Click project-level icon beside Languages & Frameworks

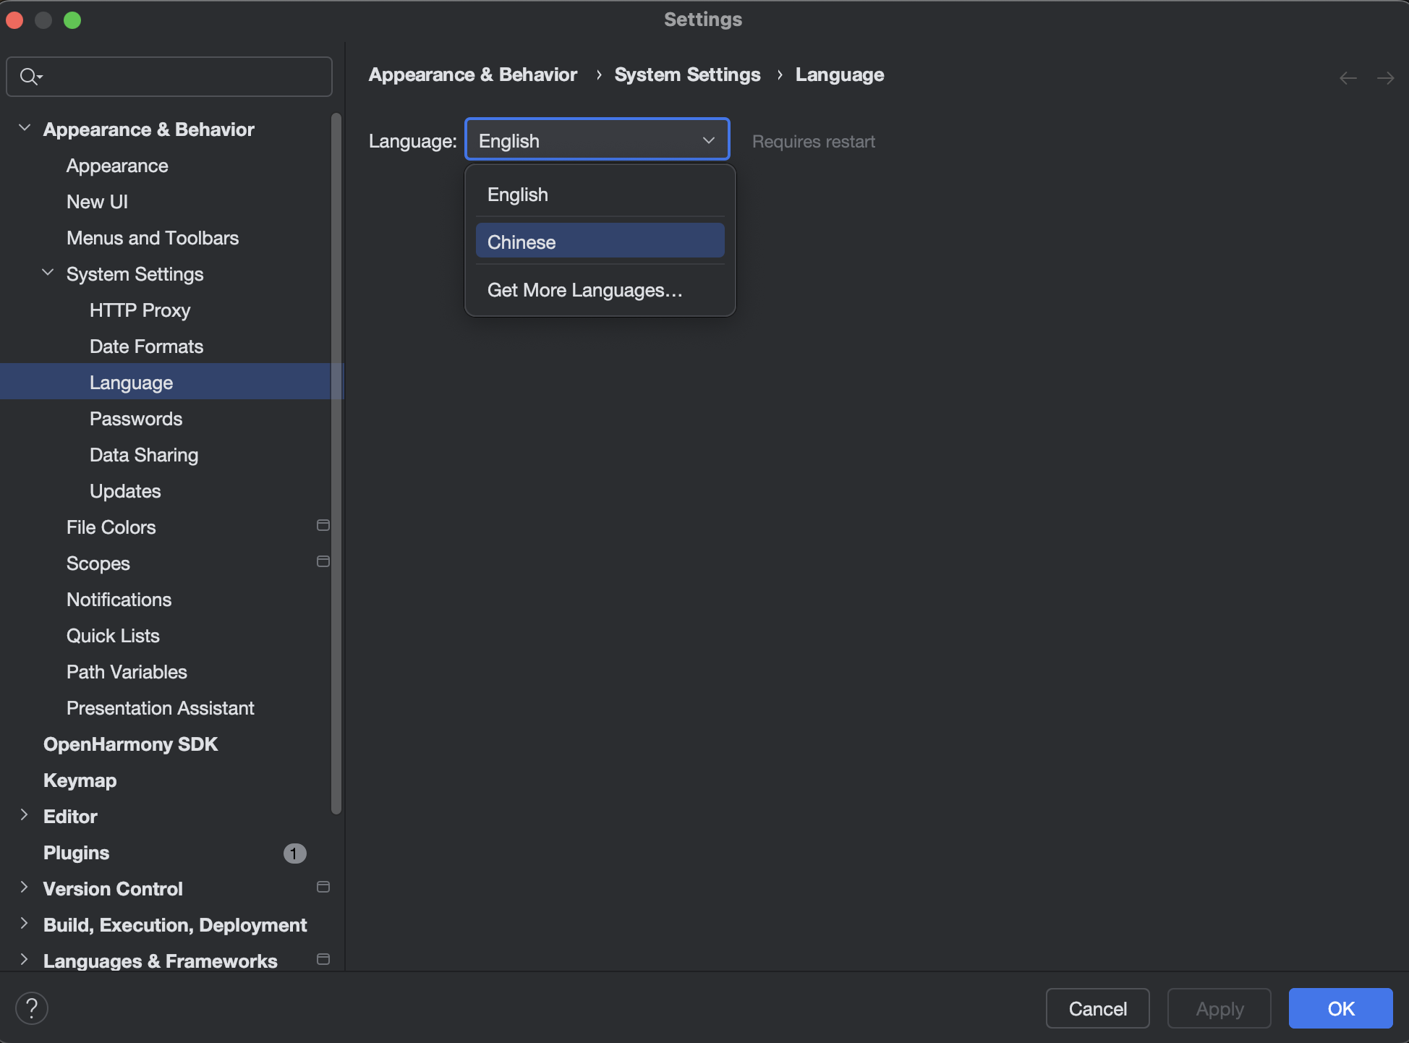point(323,960)
